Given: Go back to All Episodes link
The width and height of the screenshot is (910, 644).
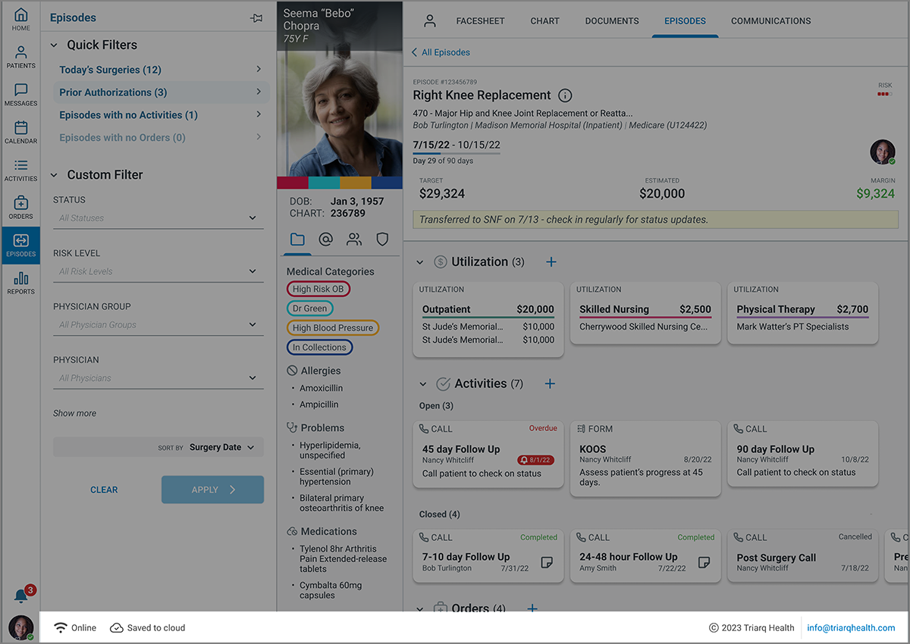Looking at the screenshot, I should point(441,53).
